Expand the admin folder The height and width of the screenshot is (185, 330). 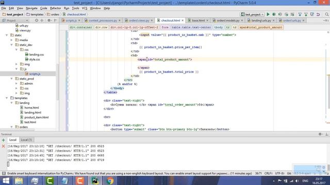16,83
